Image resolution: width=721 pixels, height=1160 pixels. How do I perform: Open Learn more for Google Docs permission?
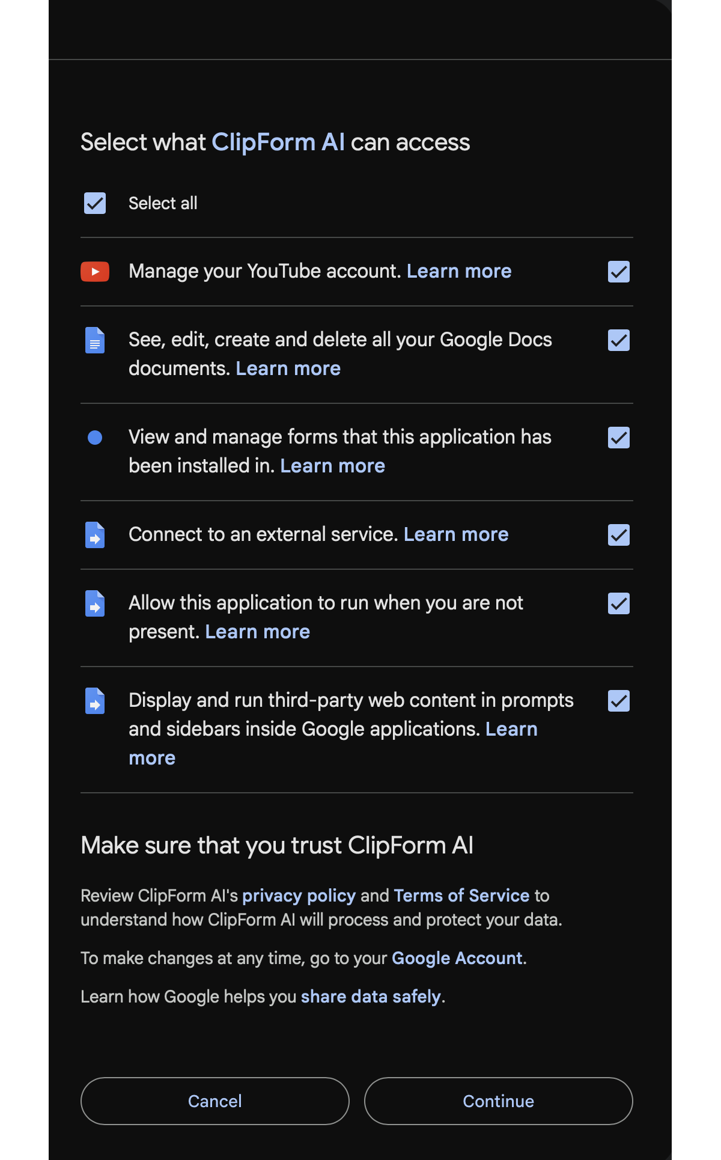(x=288, y=368)
